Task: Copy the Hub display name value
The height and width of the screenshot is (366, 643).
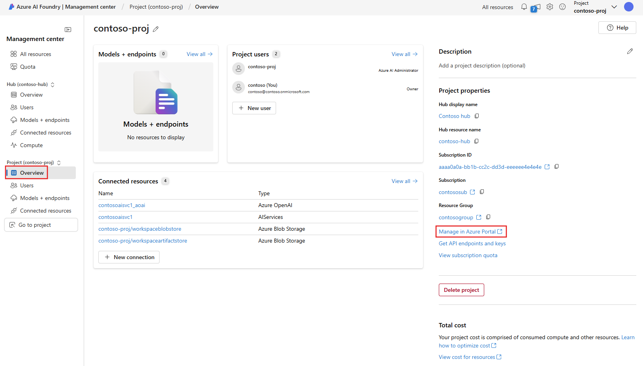Action: [x=477, y=116]
